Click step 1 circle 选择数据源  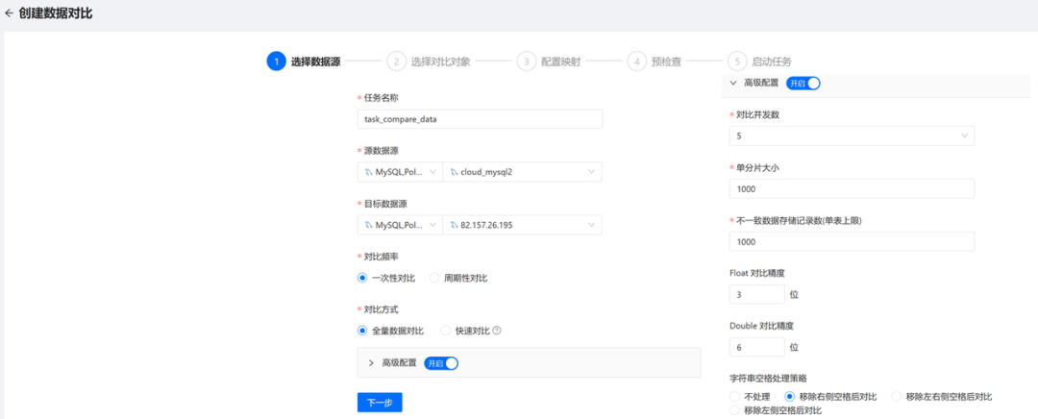tap(276, 61)
